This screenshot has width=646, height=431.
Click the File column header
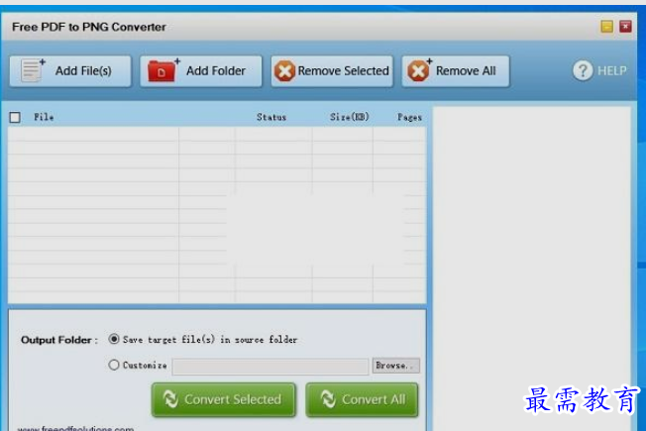pos(44,117)
